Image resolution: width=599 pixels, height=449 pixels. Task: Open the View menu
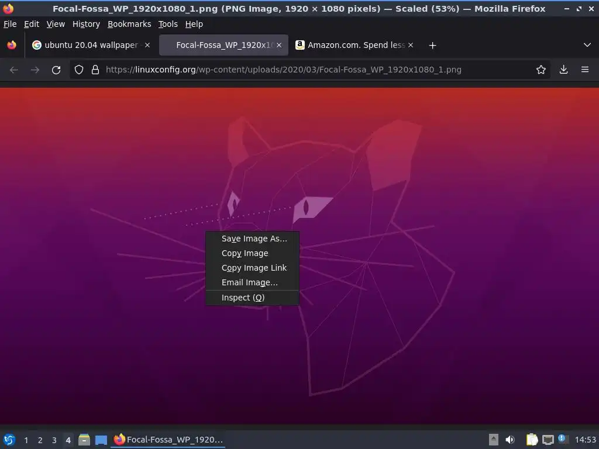pos(56,24)
